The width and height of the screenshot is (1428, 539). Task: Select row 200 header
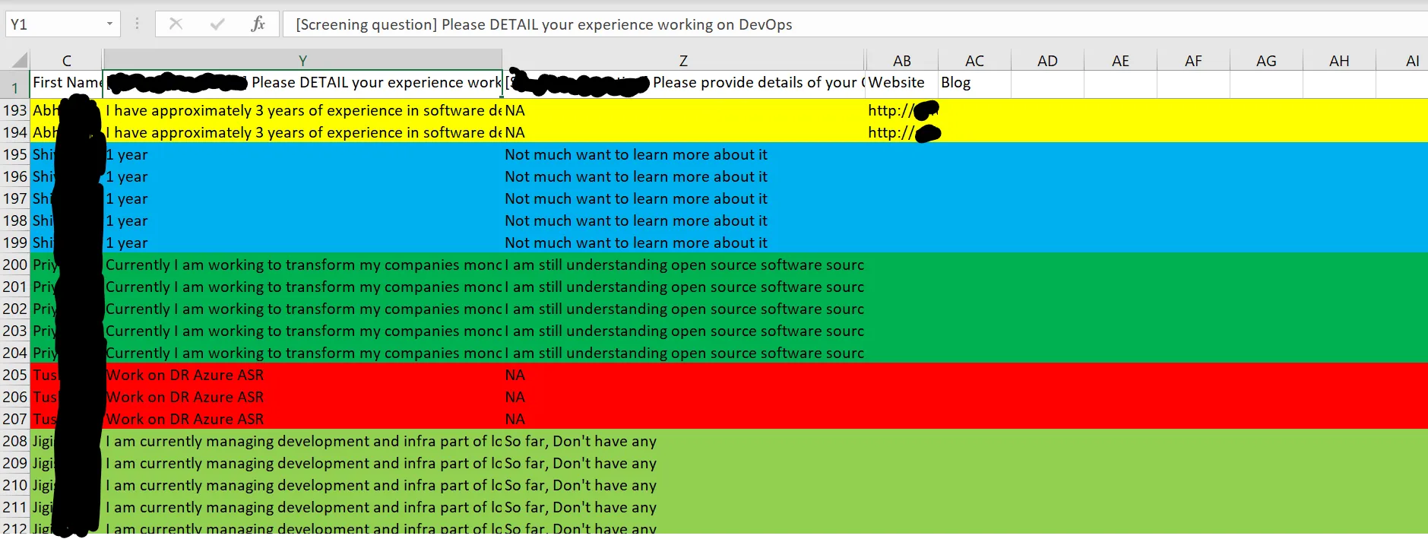coord(14,265)
